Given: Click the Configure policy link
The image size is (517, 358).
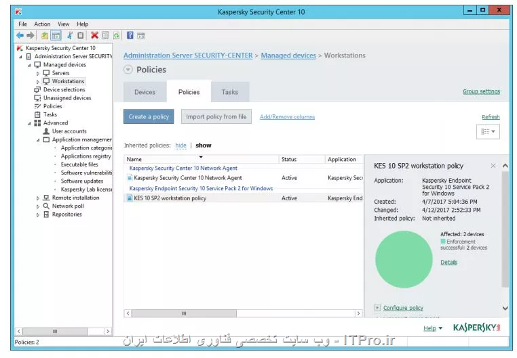Looking at the screenshot, I should coord(403,308).
